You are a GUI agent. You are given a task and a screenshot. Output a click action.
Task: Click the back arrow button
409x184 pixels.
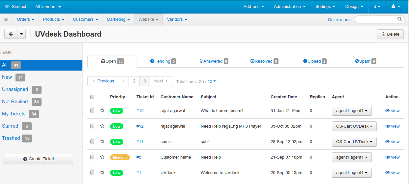pyautogui.click(x=11, y=34)
